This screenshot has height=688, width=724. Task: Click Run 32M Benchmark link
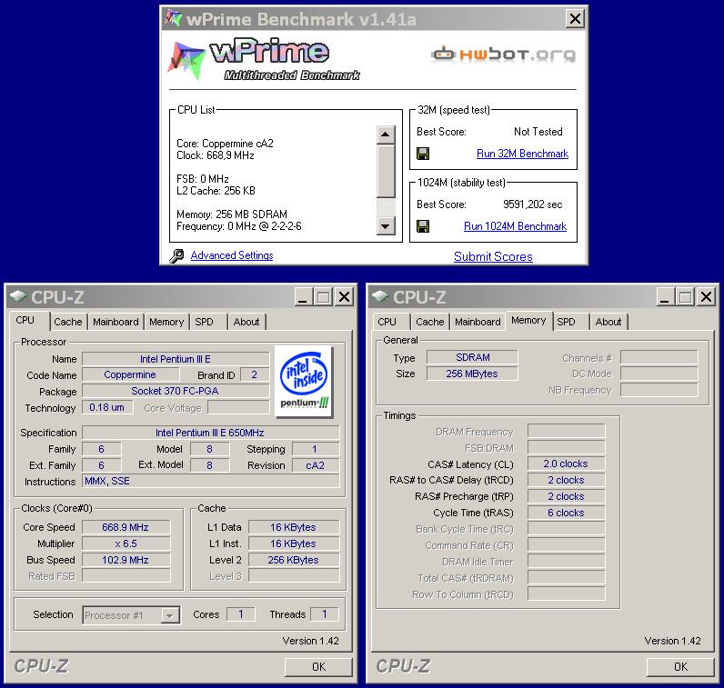[522, 154]
